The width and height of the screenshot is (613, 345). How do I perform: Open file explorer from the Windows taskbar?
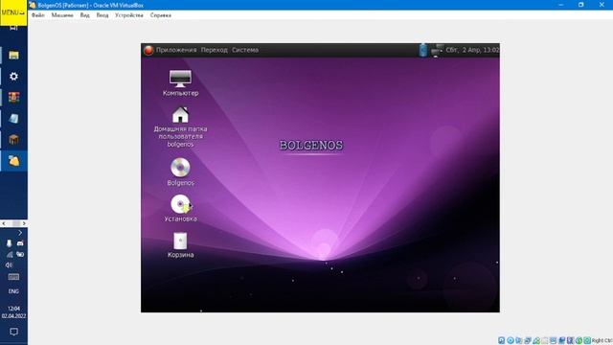point(13,56)
